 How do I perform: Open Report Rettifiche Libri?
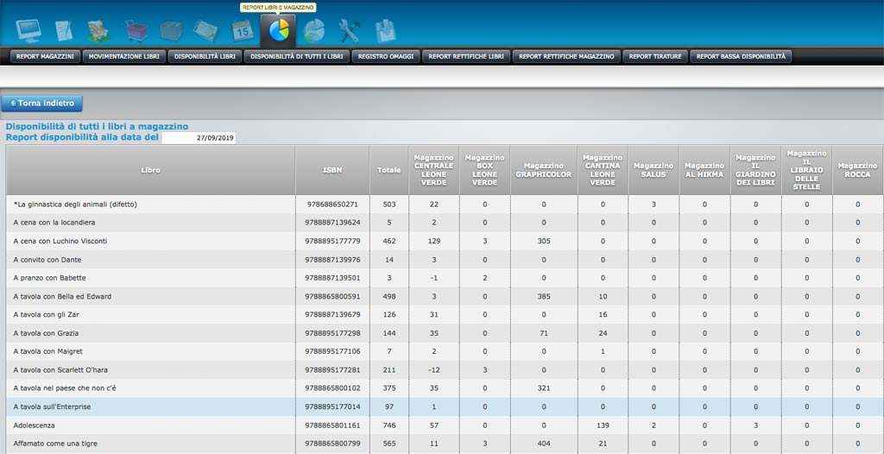tap(466, 56)
